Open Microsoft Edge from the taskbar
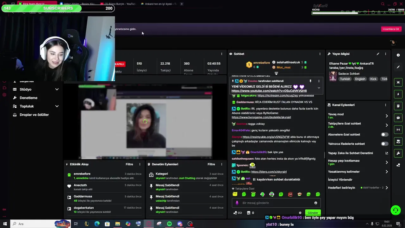 pyautogui.click(x=97, y=224)
